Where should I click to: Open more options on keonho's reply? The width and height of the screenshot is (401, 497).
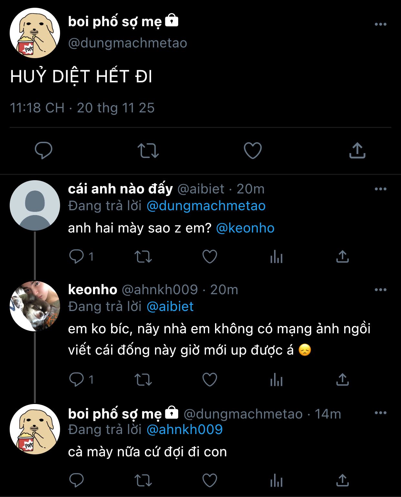click(380, 290)
